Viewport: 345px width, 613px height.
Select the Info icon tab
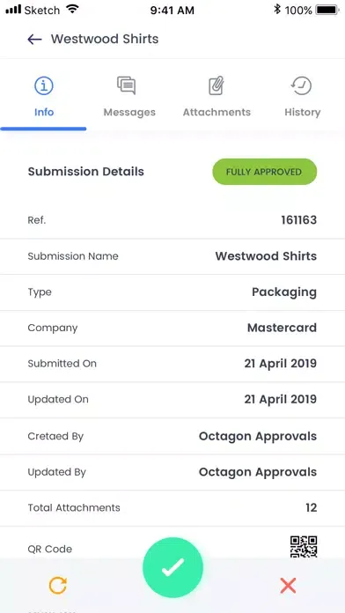[x=44, y=86]
